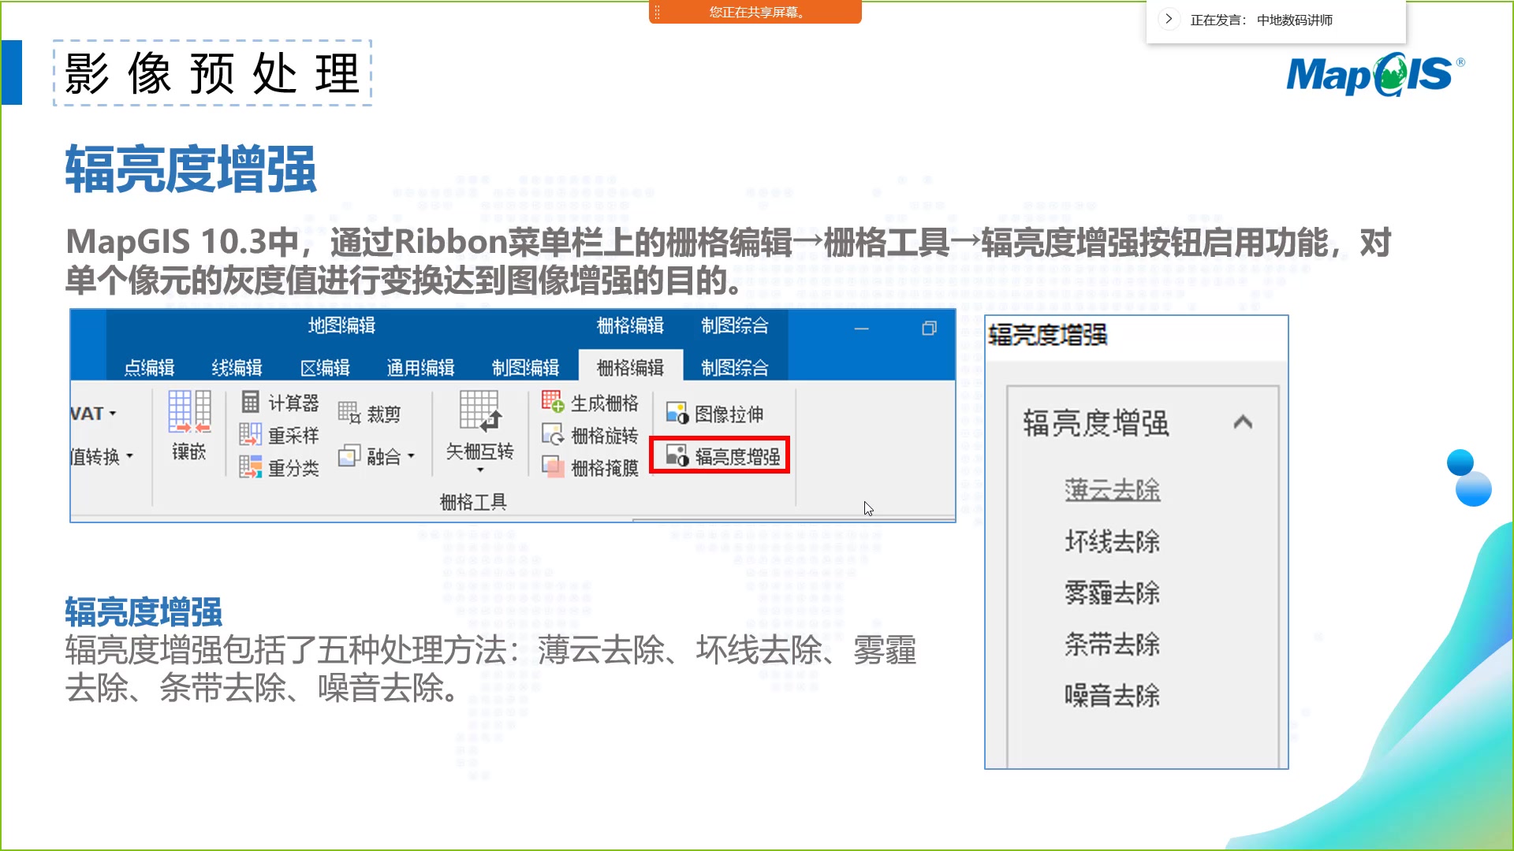Image resolution: width=1514 pixels, height=851 pixels.
Task: Open the 通用编辑 ribbon tab
Action: [x=420, y=367]
